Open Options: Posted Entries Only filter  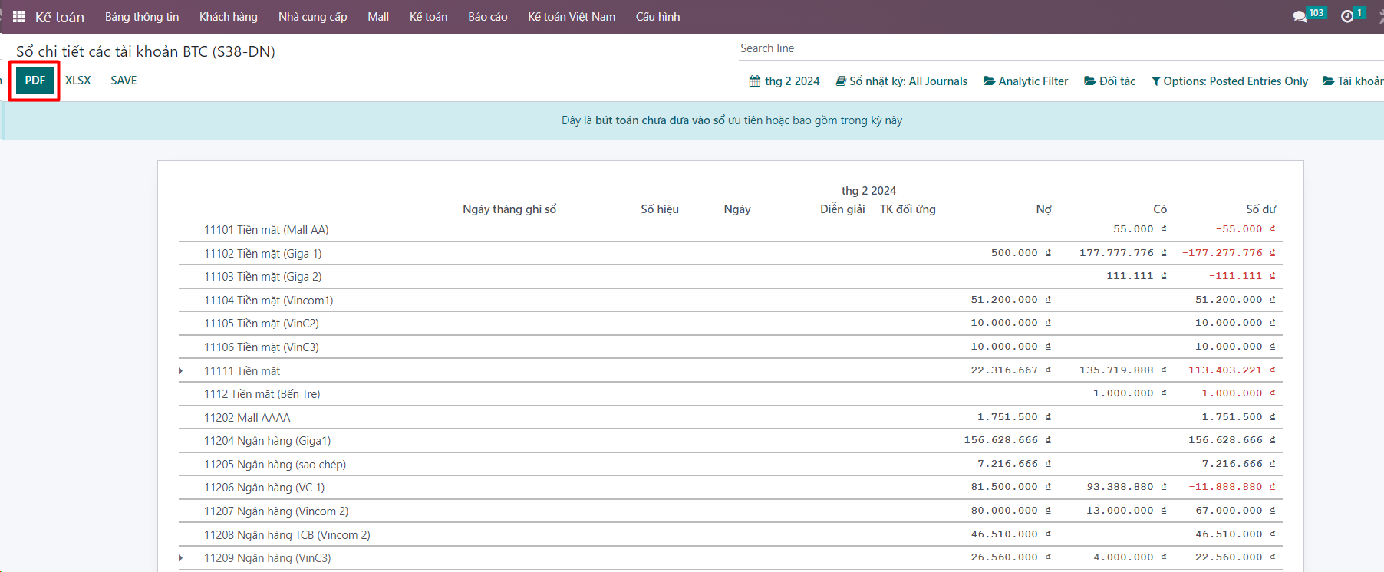pos(1230,81)
